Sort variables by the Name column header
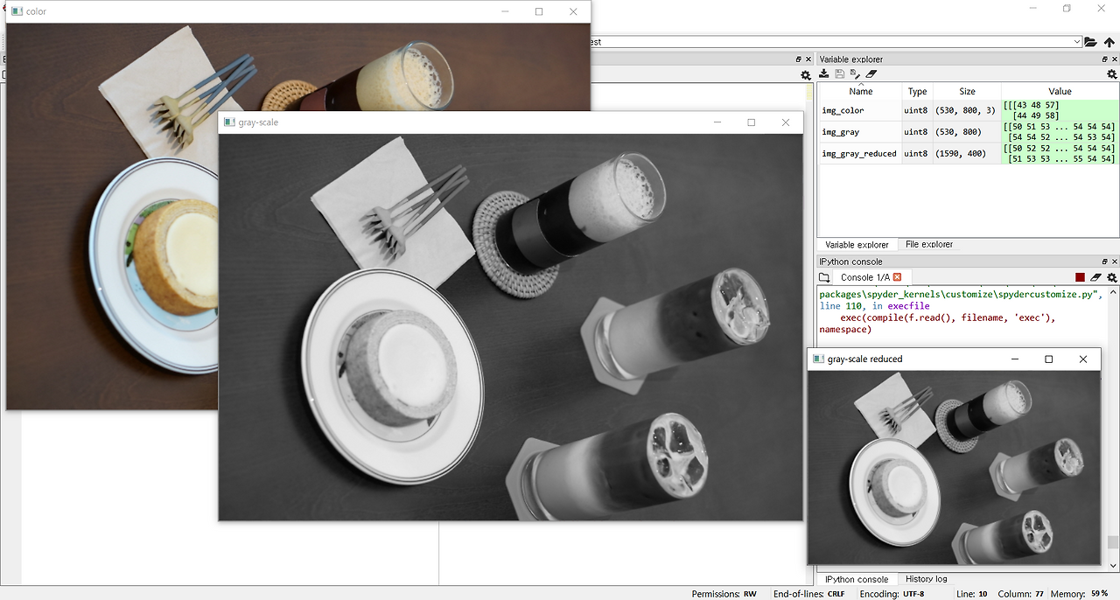Image resolution: width=1120 pixels, height=600 pixels. point(860,91)
